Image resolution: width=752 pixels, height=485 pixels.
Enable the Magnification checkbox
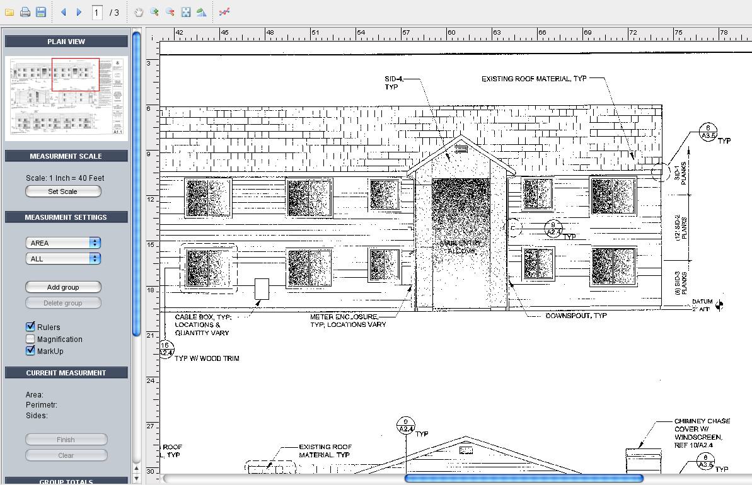click(x=28, y=339)
